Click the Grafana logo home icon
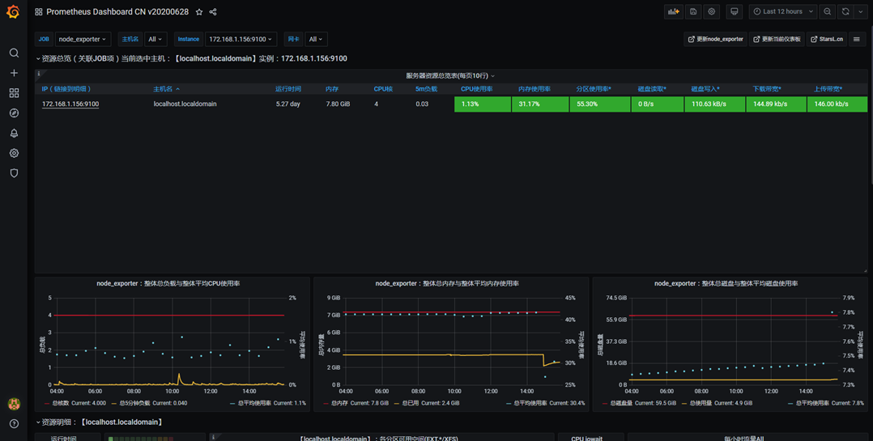Viewport: 873px width, 441px height. (x=13, y=11)
